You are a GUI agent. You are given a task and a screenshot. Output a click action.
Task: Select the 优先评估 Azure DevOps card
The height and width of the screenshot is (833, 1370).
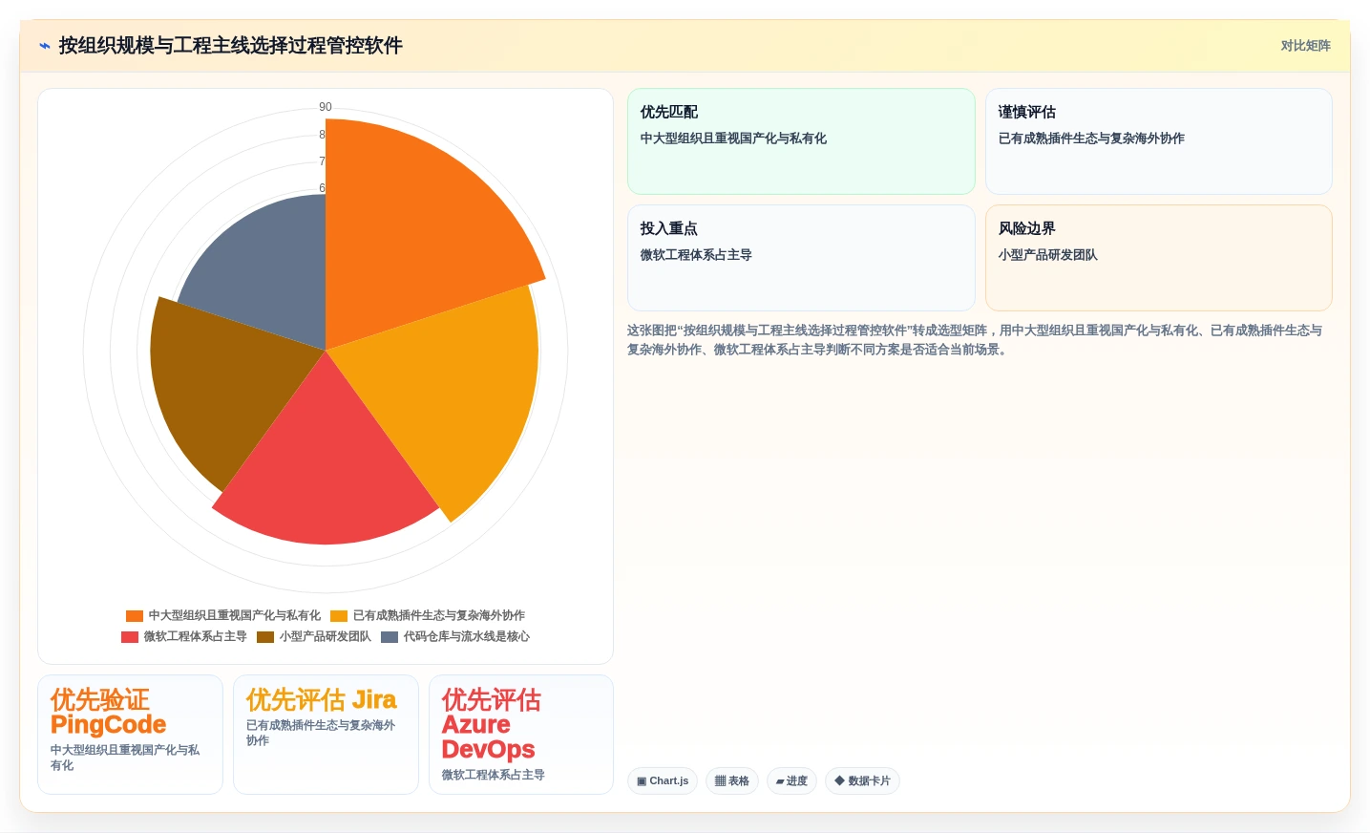[x=521, y=735]
